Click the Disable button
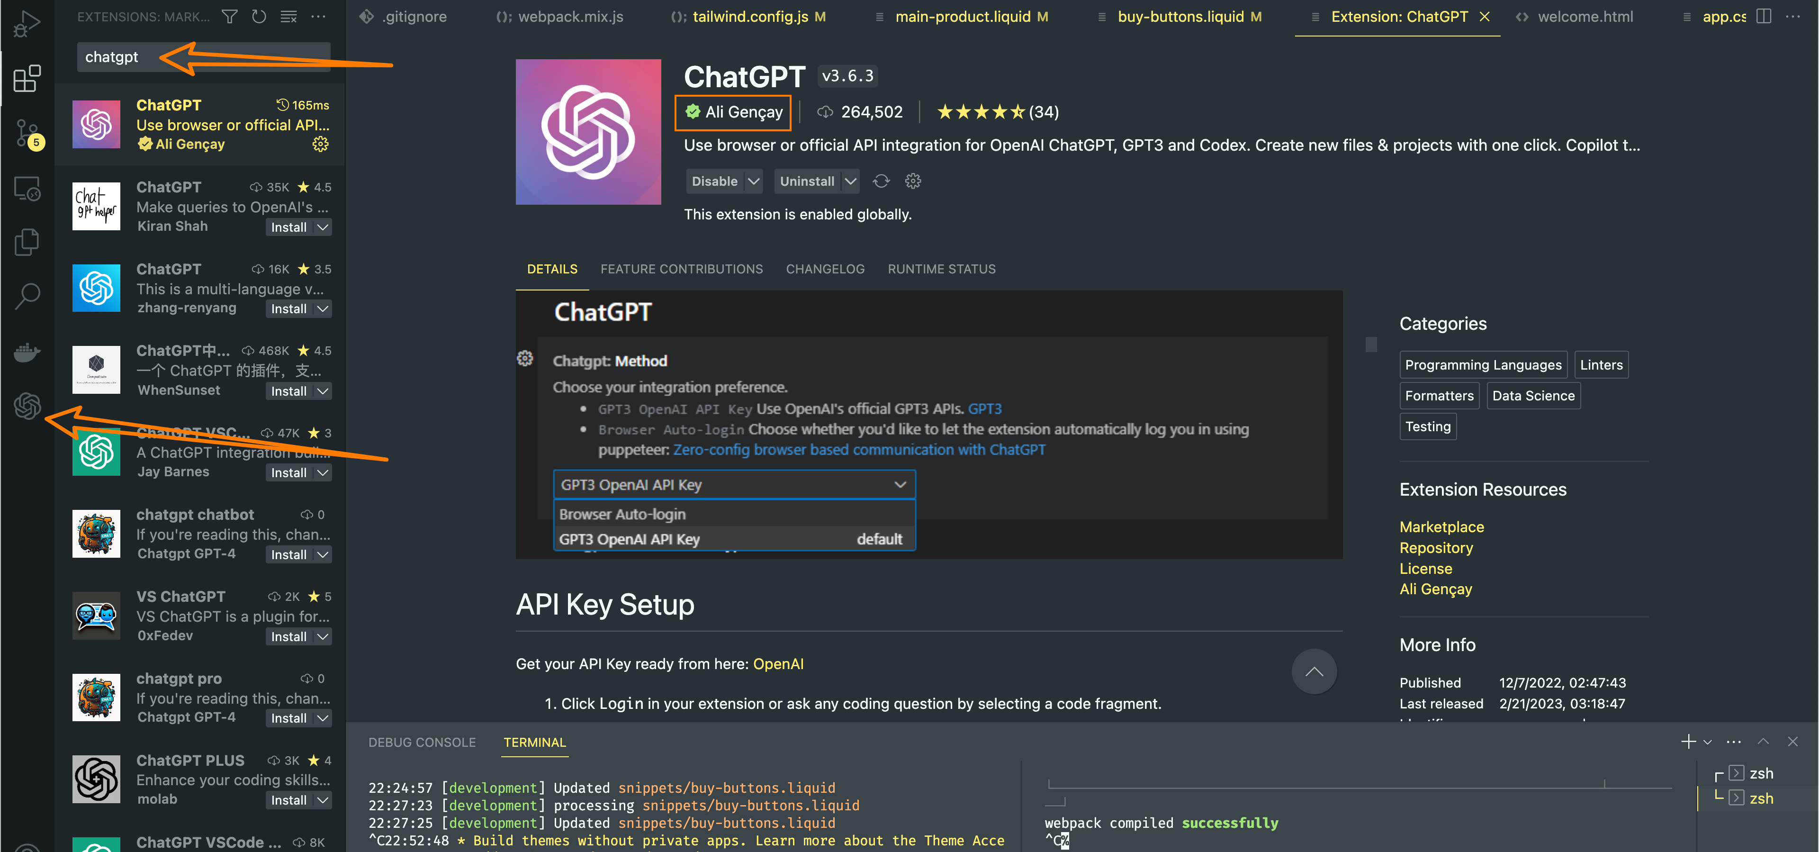Image resolution: width=1819 pixels, height=852 pixels. 715,181
